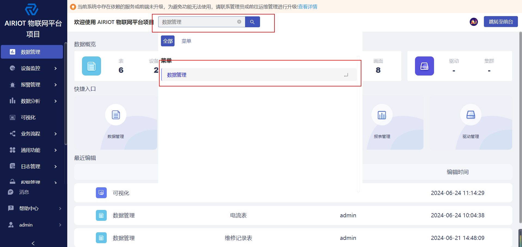This screenshot has width=522, height=247.
Task: Open the 电流表 recent entry
Action: (293, 215)
